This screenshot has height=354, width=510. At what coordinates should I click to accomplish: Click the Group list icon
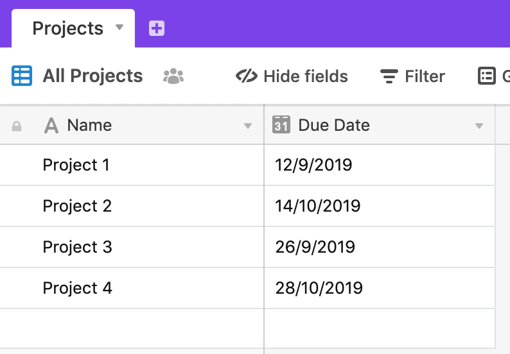pyautogui.click(x=487, y=76)
